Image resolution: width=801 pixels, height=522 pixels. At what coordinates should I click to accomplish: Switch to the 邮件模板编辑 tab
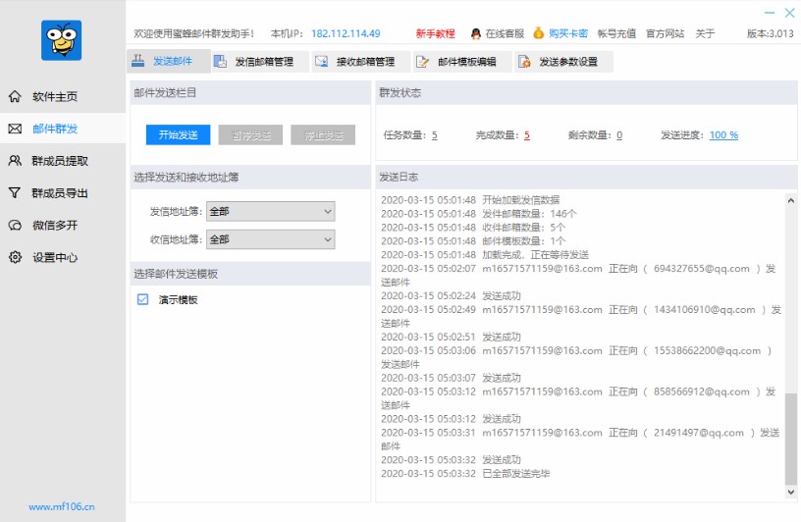pos(462,61)
